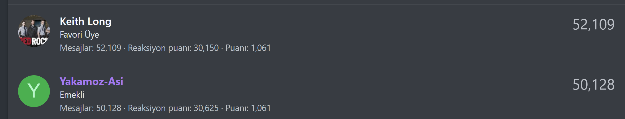Click empty space in Keith Long's row
Screen dimensions: 625x119
pos(398,34)
